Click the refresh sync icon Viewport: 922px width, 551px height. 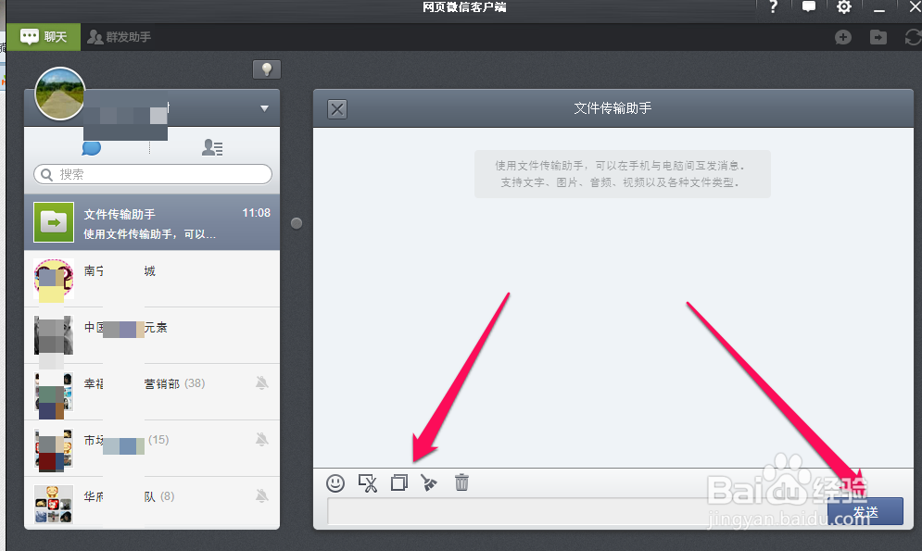913,38
